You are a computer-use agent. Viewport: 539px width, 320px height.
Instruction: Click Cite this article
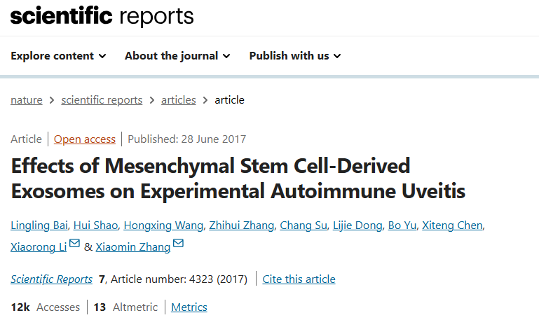(x=299, y=279)
